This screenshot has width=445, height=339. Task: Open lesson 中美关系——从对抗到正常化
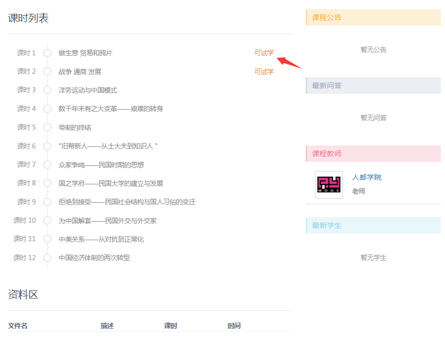[x=101, y=239]
